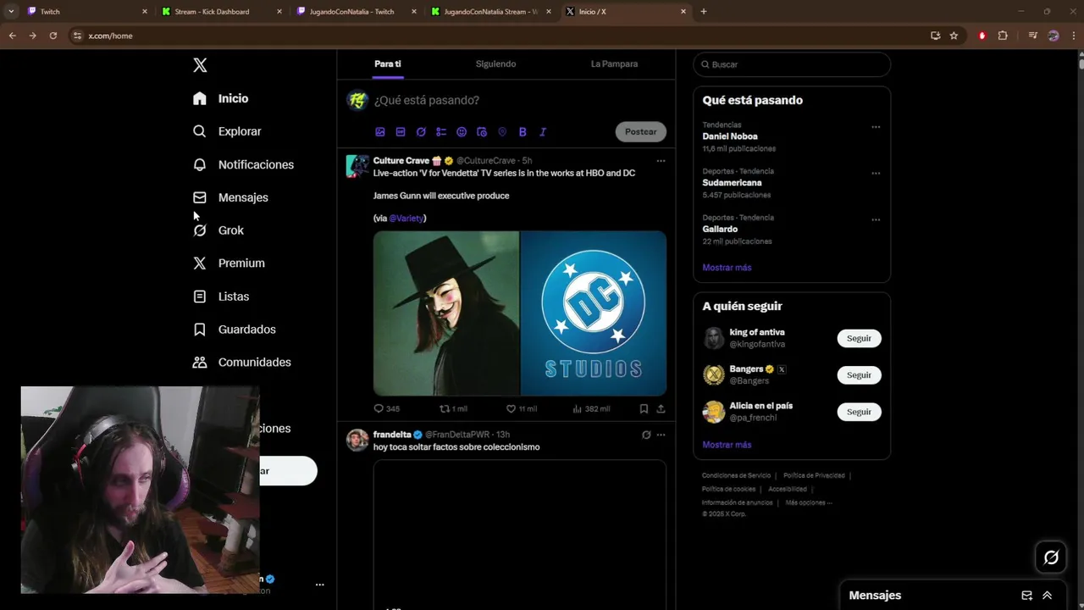The image size is (1084, 610).
Task: Open Inicio from the sidebar
Action: tap(220, 98)
